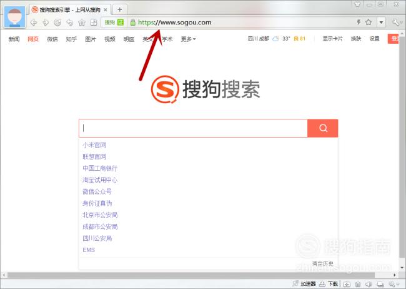Focus the Sogou search input box

(193, 128)
